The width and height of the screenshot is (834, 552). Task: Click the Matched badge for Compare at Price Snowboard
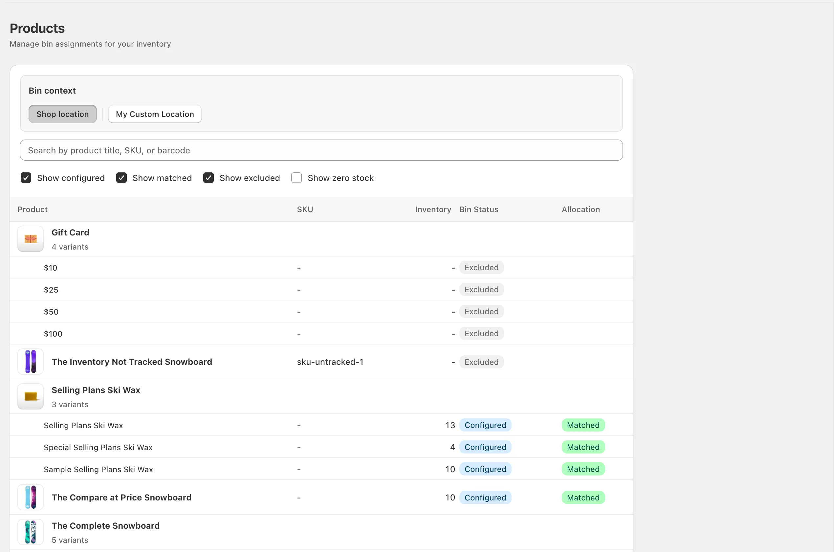coord(582,497)
